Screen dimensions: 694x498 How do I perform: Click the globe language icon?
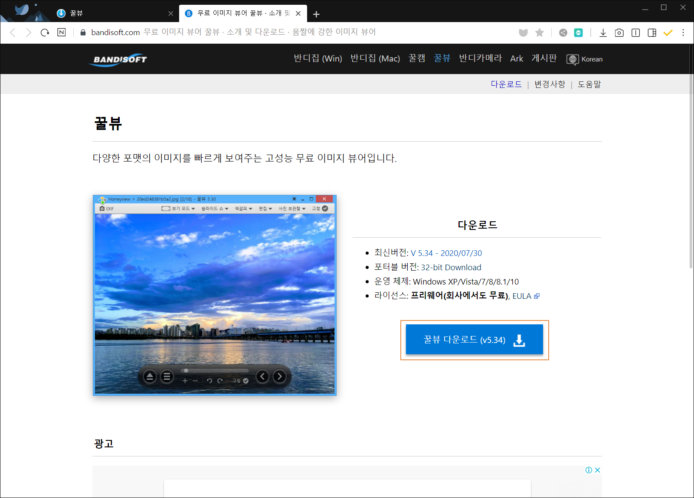(573, 59)
